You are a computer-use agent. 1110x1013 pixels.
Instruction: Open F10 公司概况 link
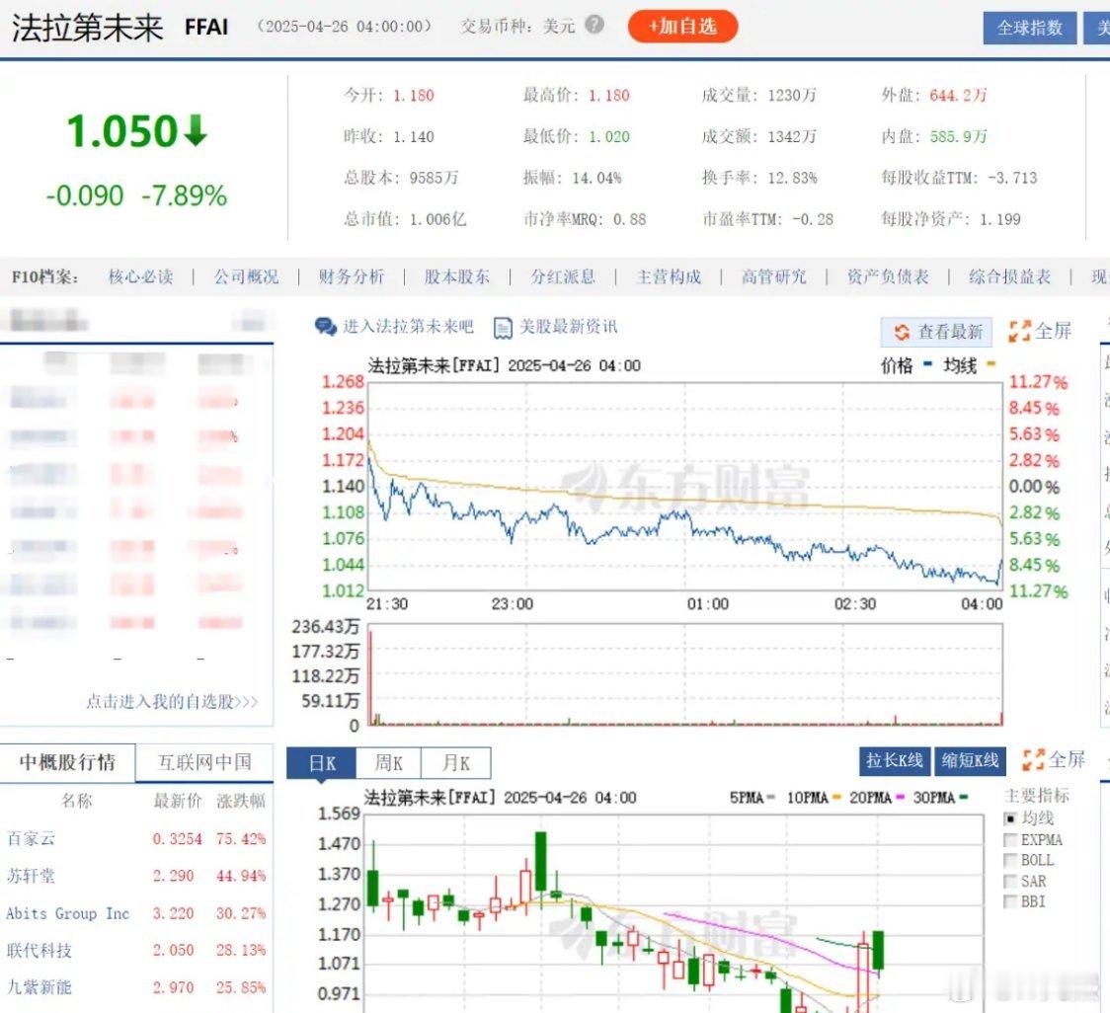[x=246, y=276]
